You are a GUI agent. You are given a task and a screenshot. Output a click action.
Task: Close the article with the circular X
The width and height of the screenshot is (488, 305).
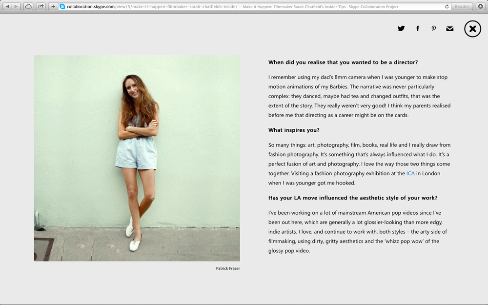coord(472,29)
